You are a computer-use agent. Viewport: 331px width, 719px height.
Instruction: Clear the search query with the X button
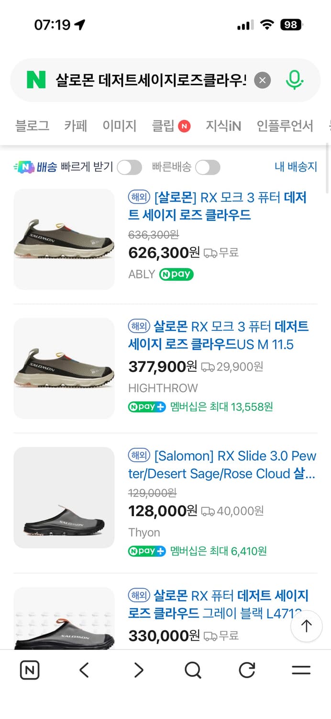(x=262, y=80)
